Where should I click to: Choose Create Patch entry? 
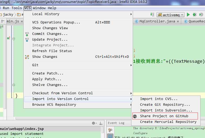pyautogui.click(x=79, y=73)
